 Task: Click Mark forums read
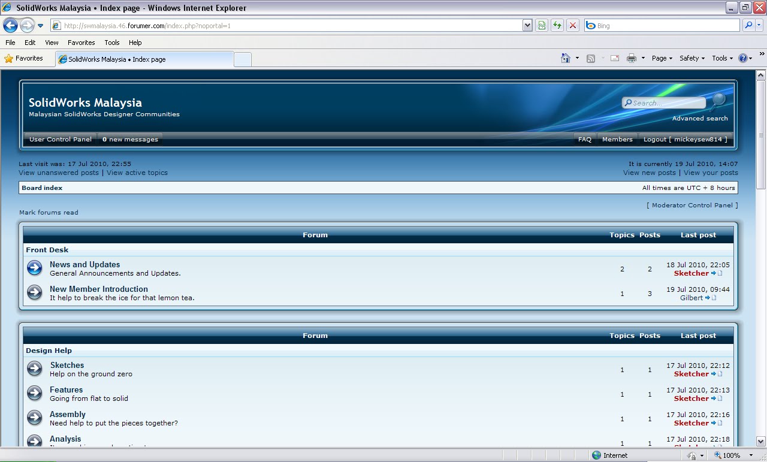49,212
